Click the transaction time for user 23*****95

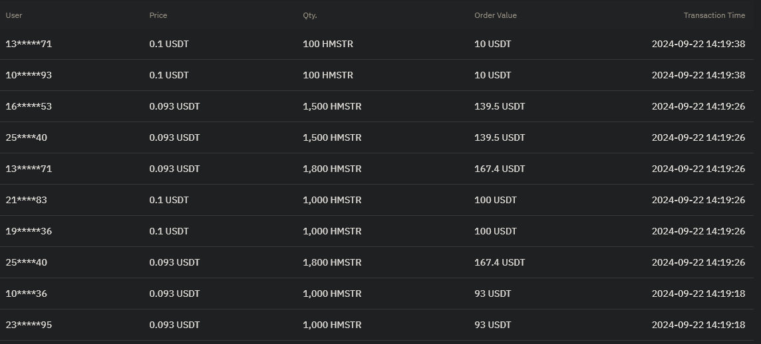point(698,325)
